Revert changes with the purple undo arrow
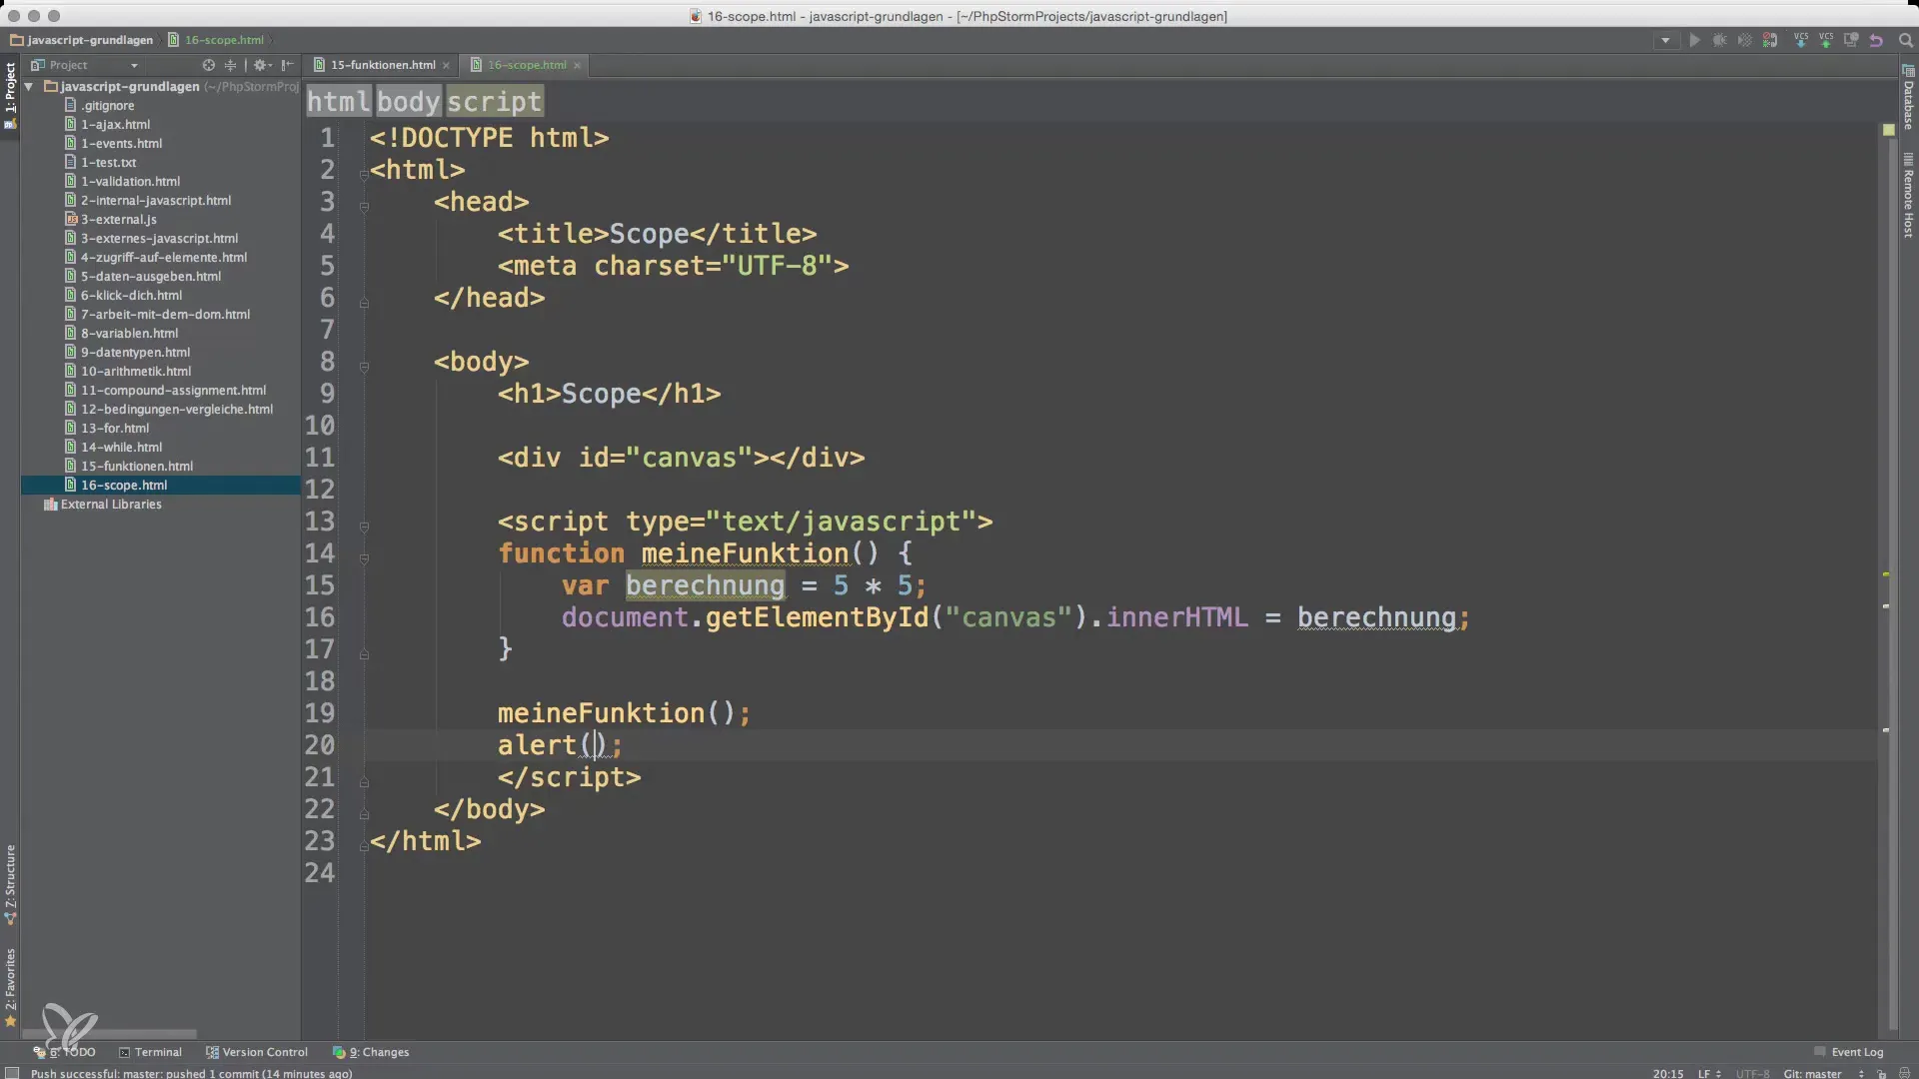 [x=1876, y=41]
